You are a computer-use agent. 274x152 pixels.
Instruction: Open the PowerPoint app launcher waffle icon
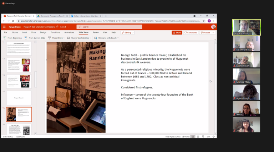4,27
